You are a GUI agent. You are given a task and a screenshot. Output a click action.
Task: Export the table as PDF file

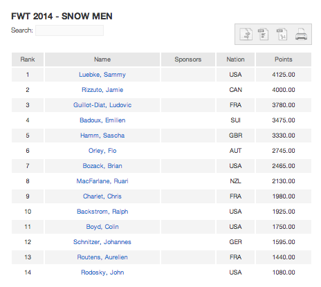[x=282, y=34]
